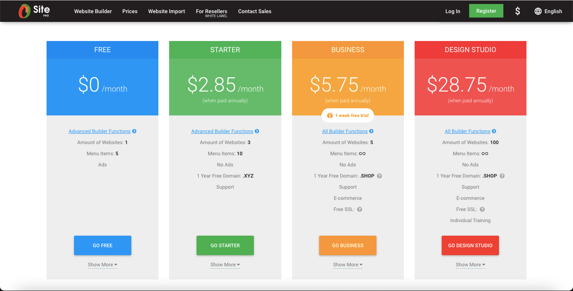Image resolution: width=573 pixels, height=291 pixels.
Task: Click the BUSINESS plan header
Action: (348, 50)
